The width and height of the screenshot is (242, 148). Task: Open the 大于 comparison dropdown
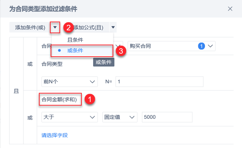click(70, 117)
